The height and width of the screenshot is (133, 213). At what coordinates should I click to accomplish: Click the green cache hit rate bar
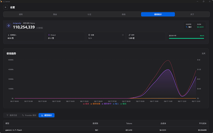186,39
